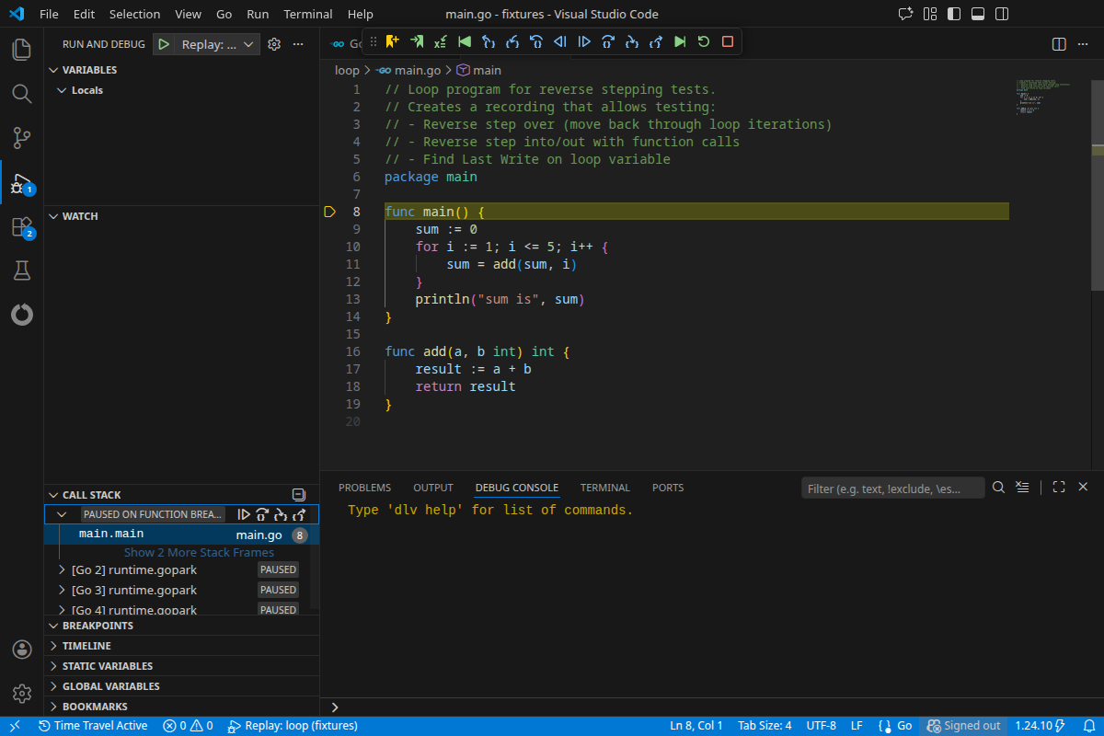
Task: Click the red Stop button in debug toolbar
Action: 728,41
